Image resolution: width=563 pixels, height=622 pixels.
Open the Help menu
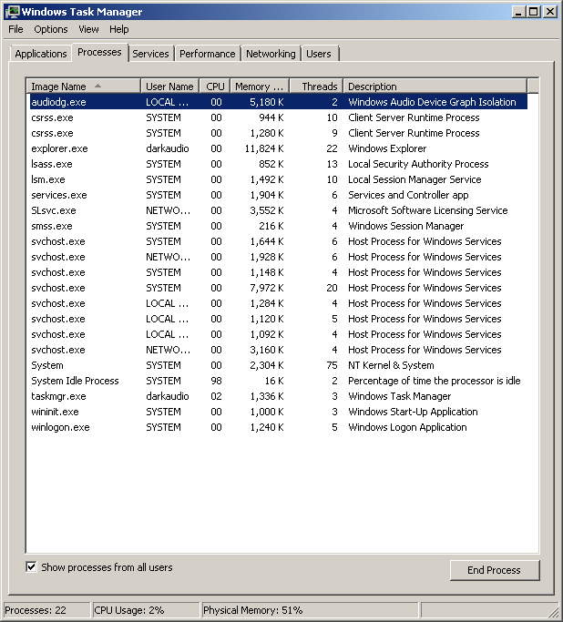pos(119,29)
